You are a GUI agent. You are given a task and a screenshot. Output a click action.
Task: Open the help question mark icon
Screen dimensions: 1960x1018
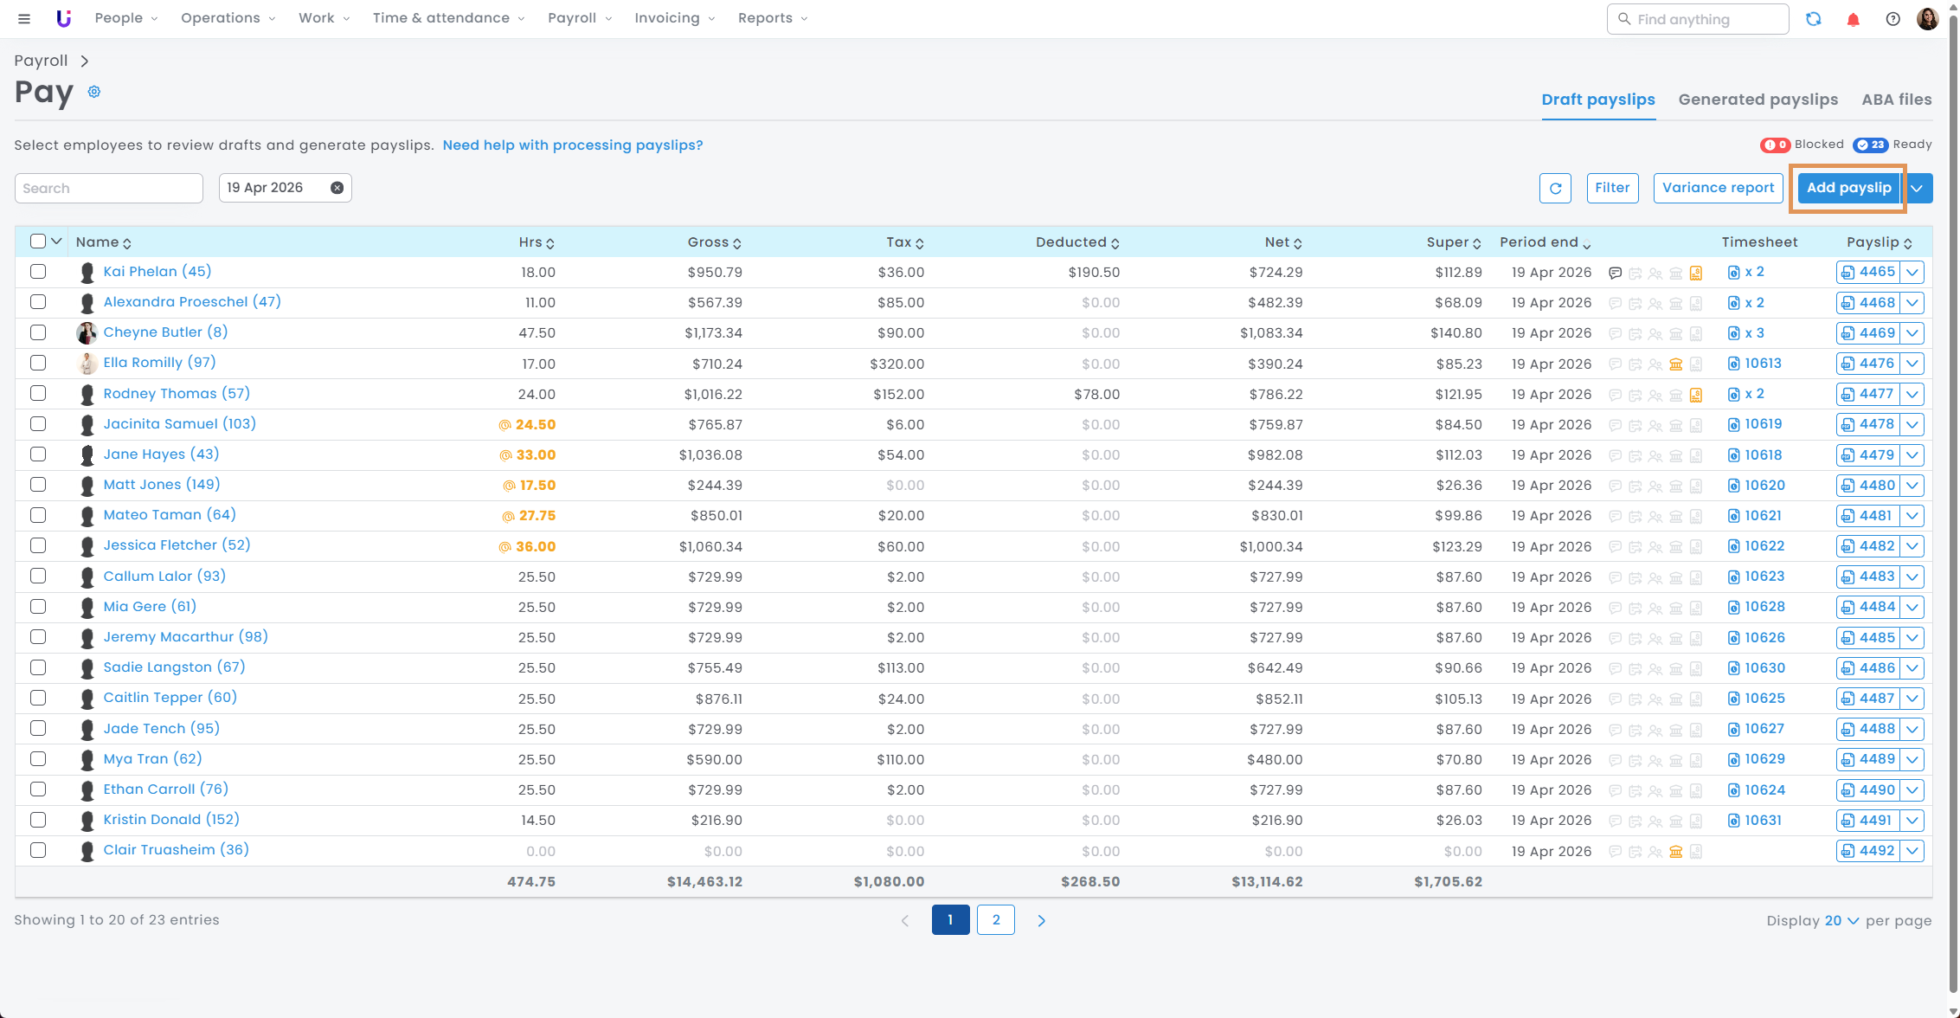(1893, 19)
